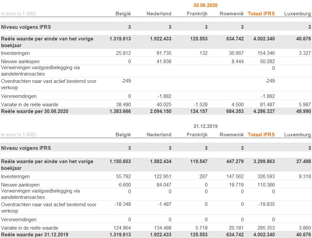Image resolution: width=312 pixels, height=238 pixels.
Task: Click the Totaal IFRS header in top table
Action: (x=261, y=14)
